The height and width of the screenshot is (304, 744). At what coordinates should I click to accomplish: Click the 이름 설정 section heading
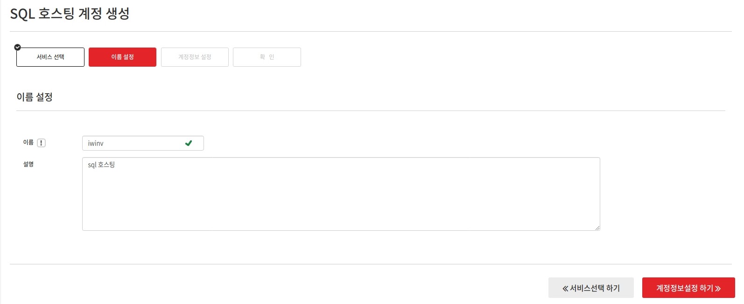pos(35,97)
